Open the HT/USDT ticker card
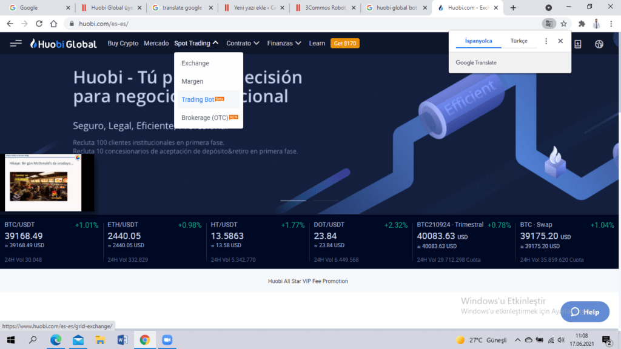This screenshot has width=621, height=349. pos(257,241)
